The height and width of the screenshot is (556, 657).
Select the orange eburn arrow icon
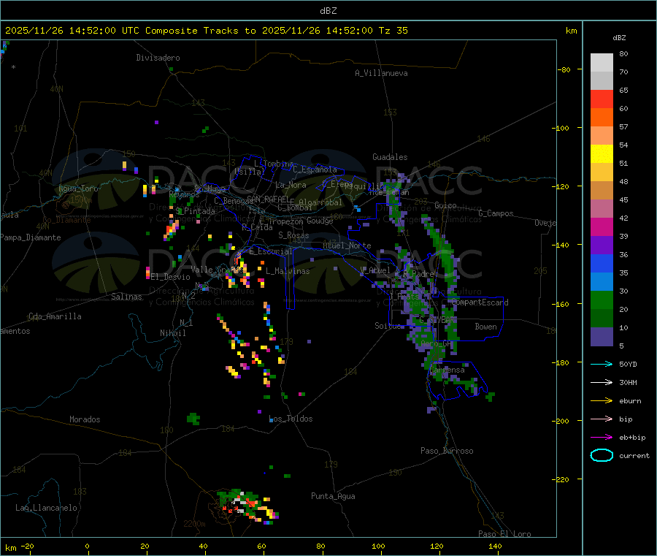coord(602,400)
